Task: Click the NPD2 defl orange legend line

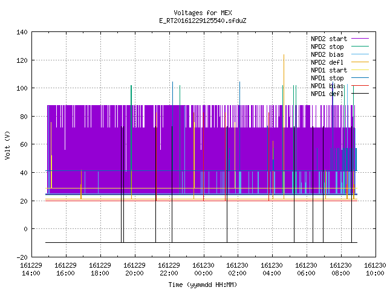Action: [x=360, y=62]
